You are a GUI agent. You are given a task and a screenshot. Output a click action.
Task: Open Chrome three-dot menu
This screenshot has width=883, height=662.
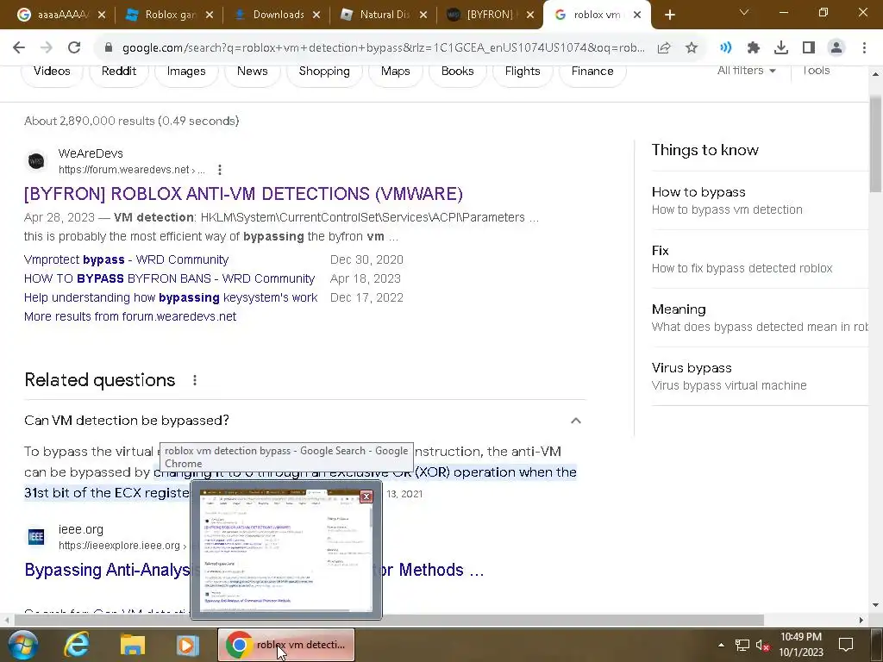(x=864, y=48)
